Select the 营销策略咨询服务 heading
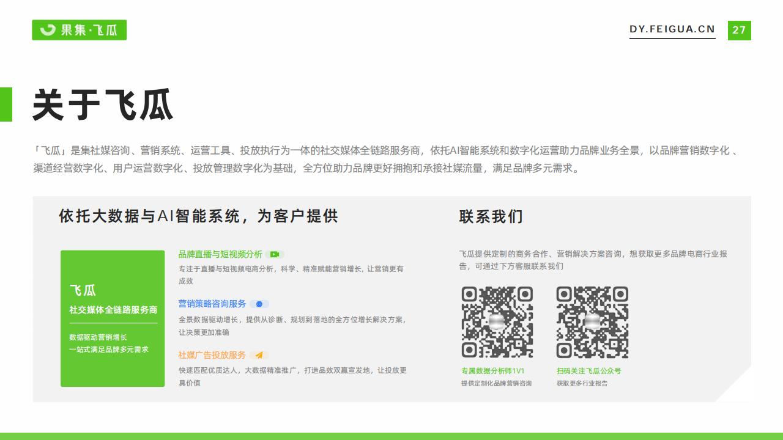Viewport: 783px width, 440px height. click(212, 304)
